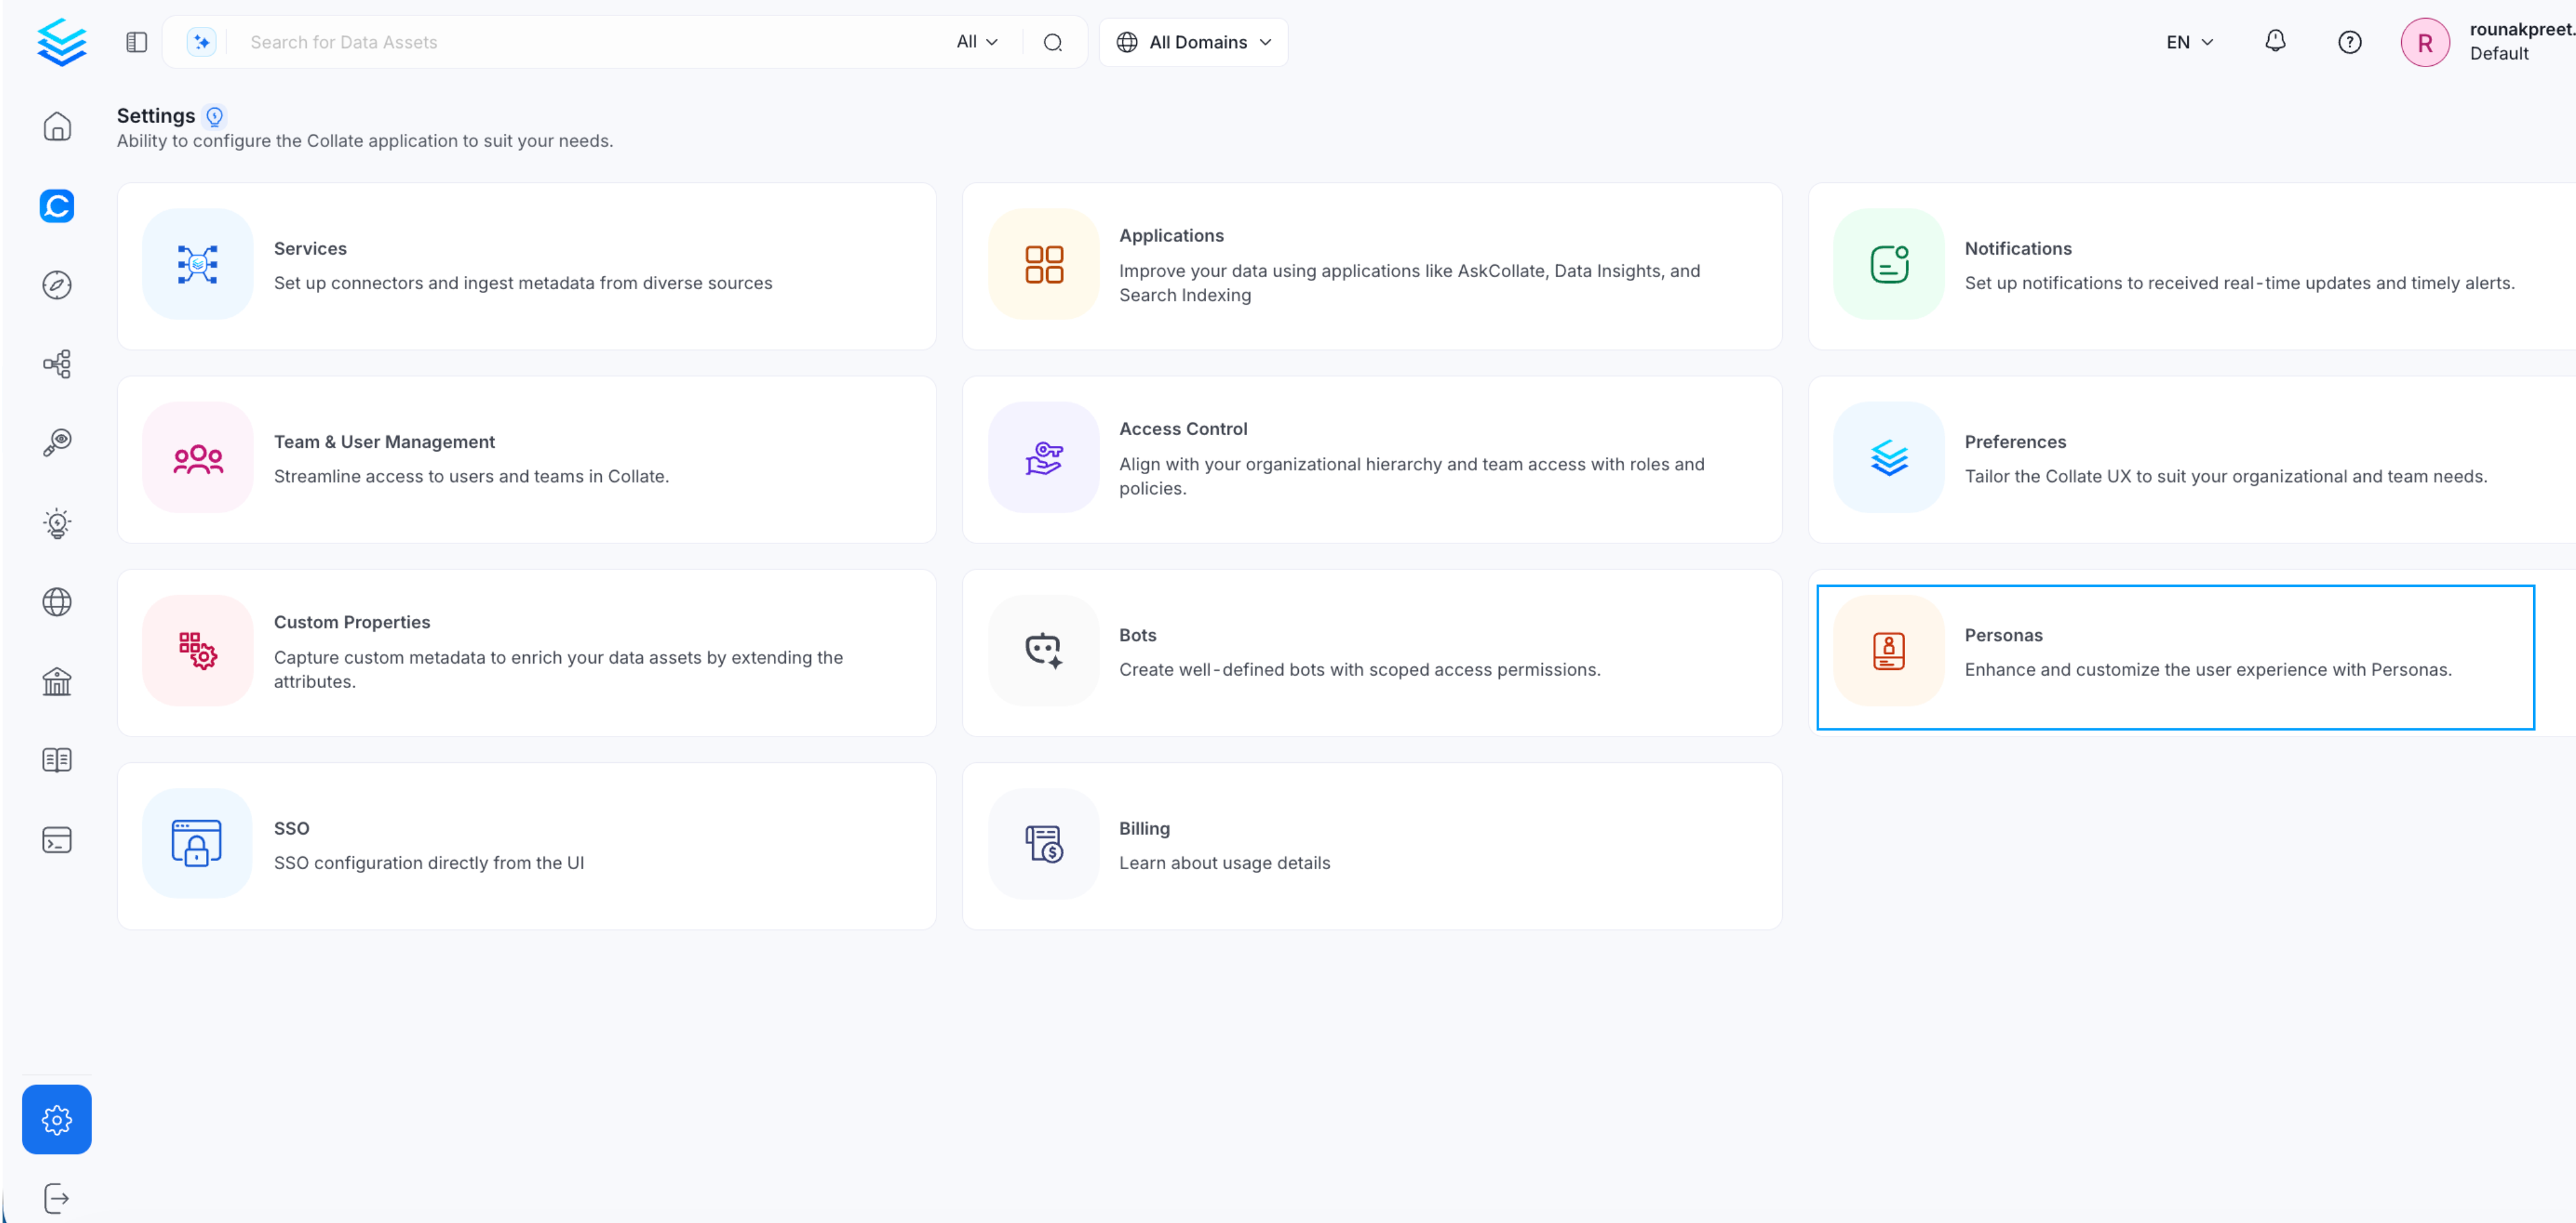Open the notification bell
Viewport: 2576px width, 1223px height.
(x=2275, y=41)
